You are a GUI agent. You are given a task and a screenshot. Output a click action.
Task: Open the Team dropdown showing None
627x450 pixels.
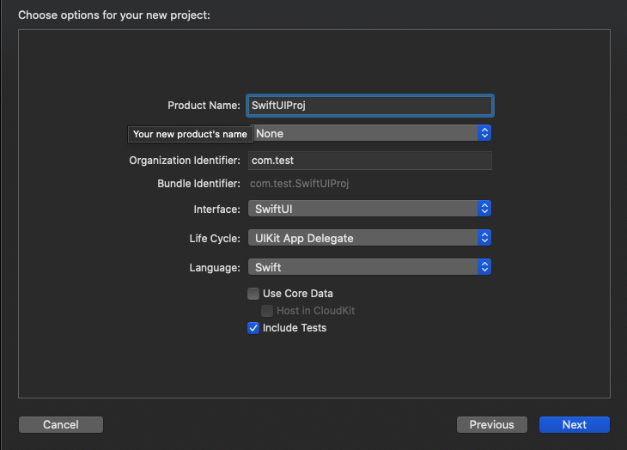click(x=365, y=133)
